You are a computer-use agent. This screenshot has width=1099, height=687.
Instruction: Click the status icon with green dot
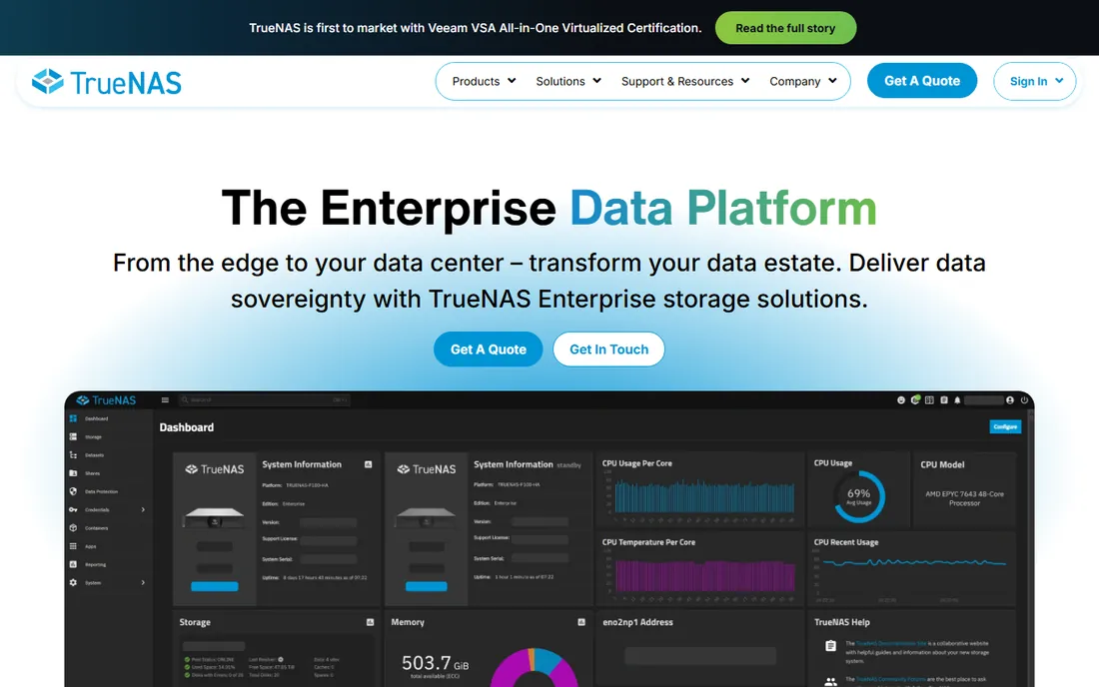point(914,399)
